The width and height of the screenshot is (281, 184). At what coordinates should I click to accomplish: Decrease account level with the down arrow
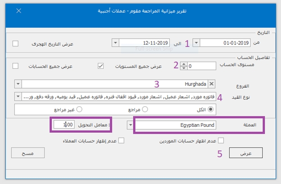pos(183,68)
